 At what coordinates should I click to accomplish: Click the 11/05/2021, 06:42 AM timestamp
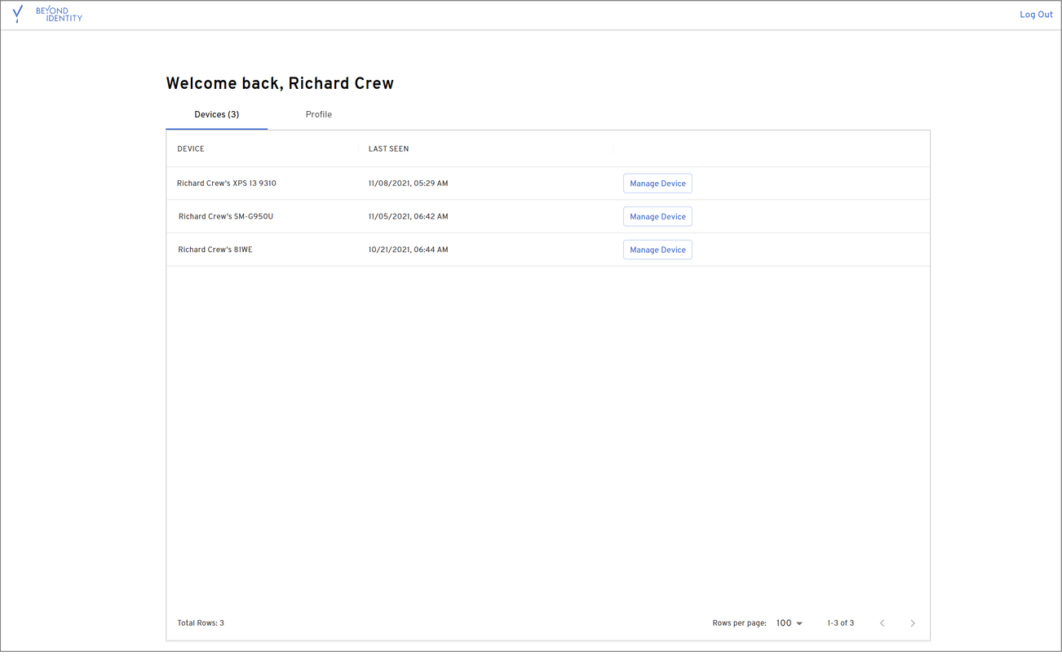click(x=408, y=217)
